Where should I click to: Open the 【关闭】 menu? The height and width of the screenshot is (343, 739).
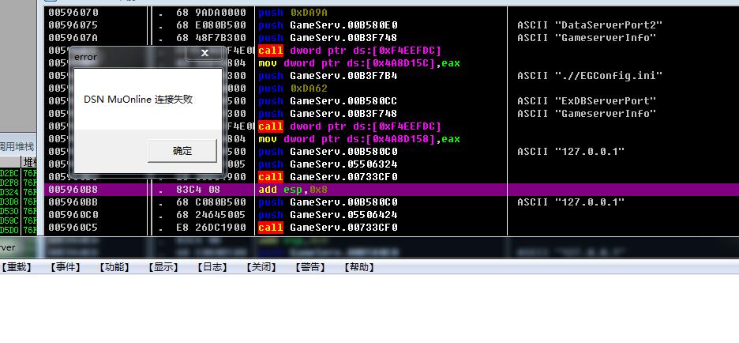pyautogui.click(x=261, y=267)
